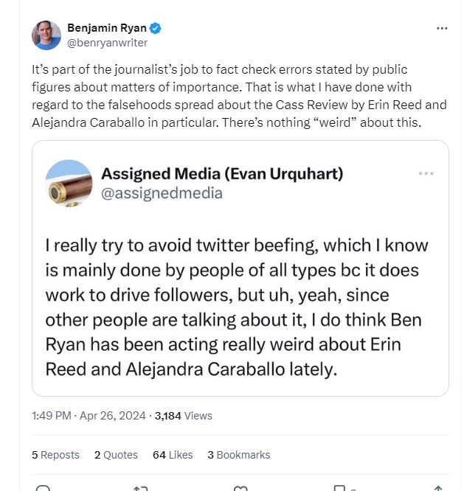Open the 1:49 PM Apr 26, 2024 timestamp
The height and width of the screenshot is (491, 464).
pyautogui.click(x=89, y=416)
